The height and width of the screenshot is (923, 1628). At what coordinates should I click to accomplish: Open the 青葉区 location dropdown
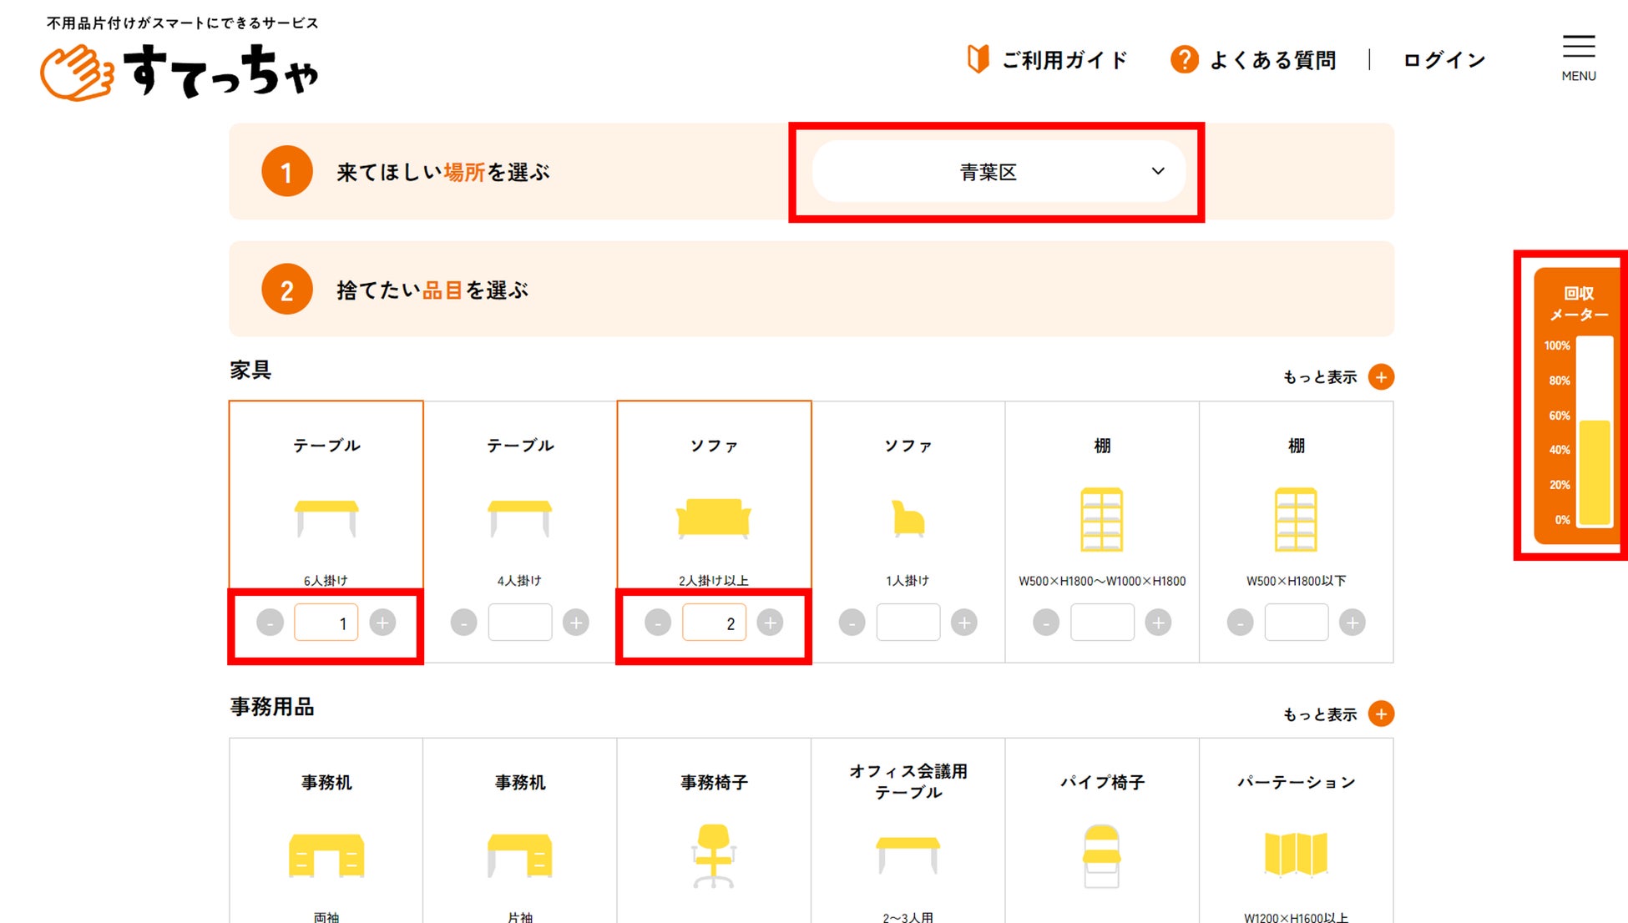999,172
